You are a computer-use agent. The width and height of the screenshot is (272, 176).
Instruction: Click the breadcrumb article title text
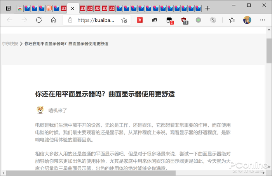click(x=66, y=44)
